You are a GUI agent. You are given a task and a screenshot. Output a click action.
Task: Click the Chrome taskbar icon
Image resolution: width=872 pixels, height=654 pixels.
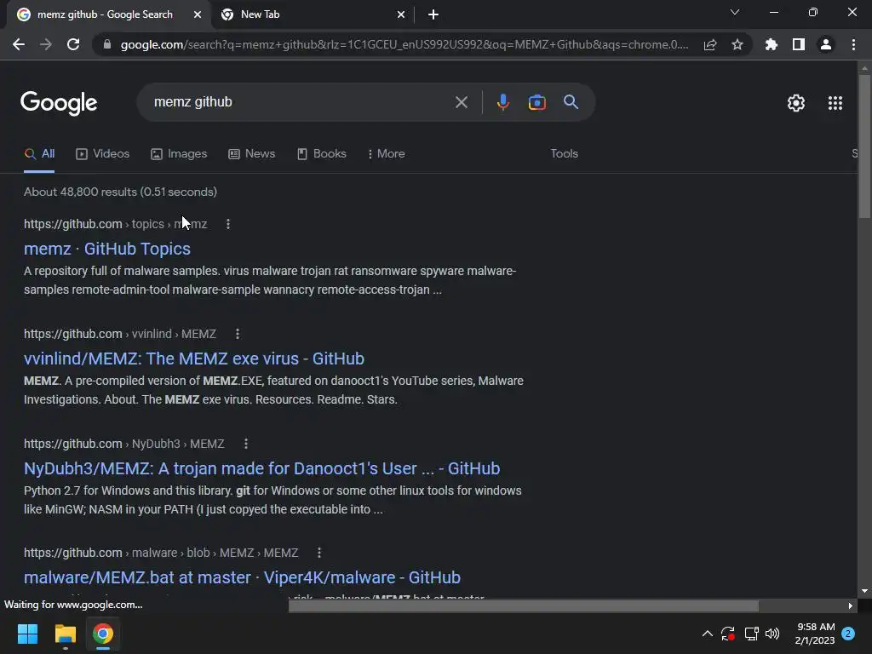tap(103, 634)
